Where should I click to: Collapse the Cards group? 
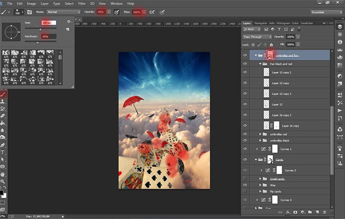point(256,160)
